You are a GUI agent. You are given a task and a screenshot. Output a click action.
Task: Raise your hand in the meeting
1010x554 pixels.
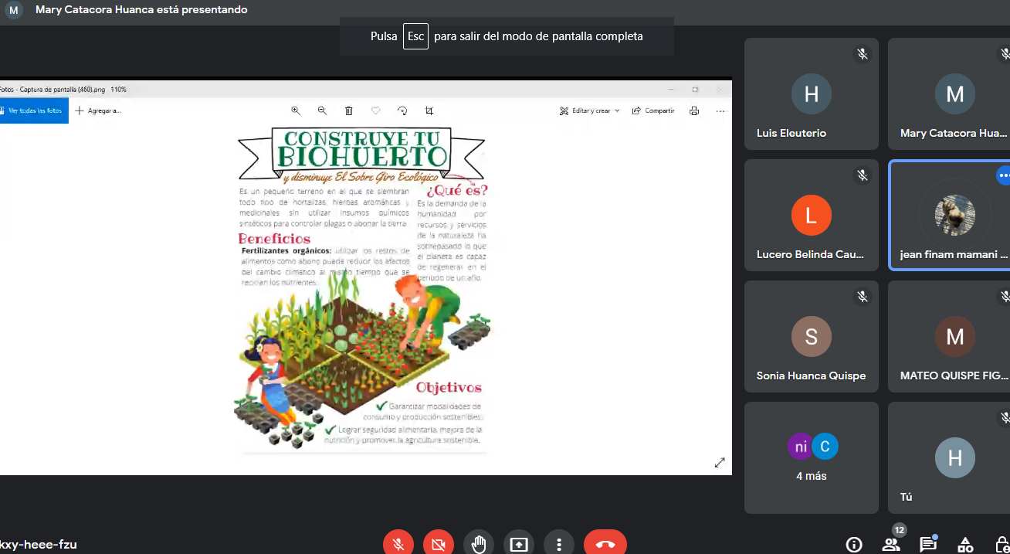click(479, 544)
